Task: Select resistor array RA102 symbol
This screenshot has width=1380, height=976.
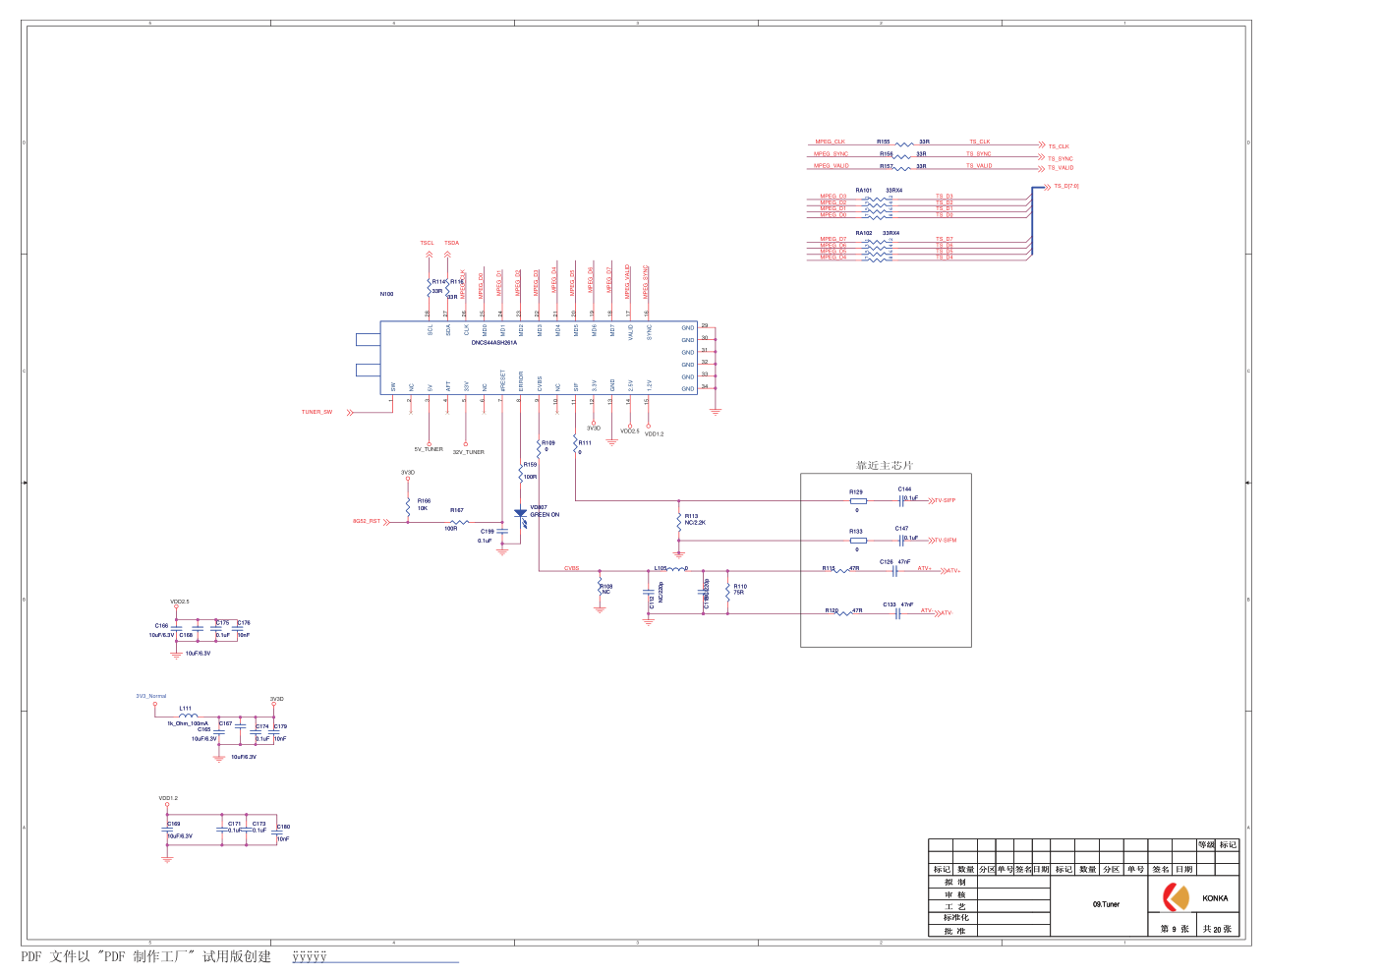Action: coord(878,249)
